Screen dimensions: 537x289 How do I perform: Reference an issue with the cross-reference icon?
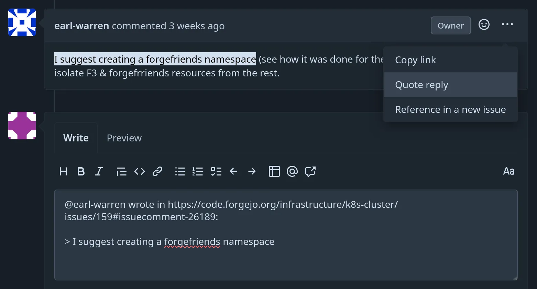[x=310, y=171]
